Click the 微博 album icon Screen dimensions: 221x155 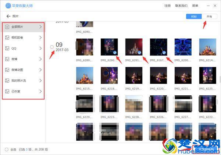(x=7, y=59)
